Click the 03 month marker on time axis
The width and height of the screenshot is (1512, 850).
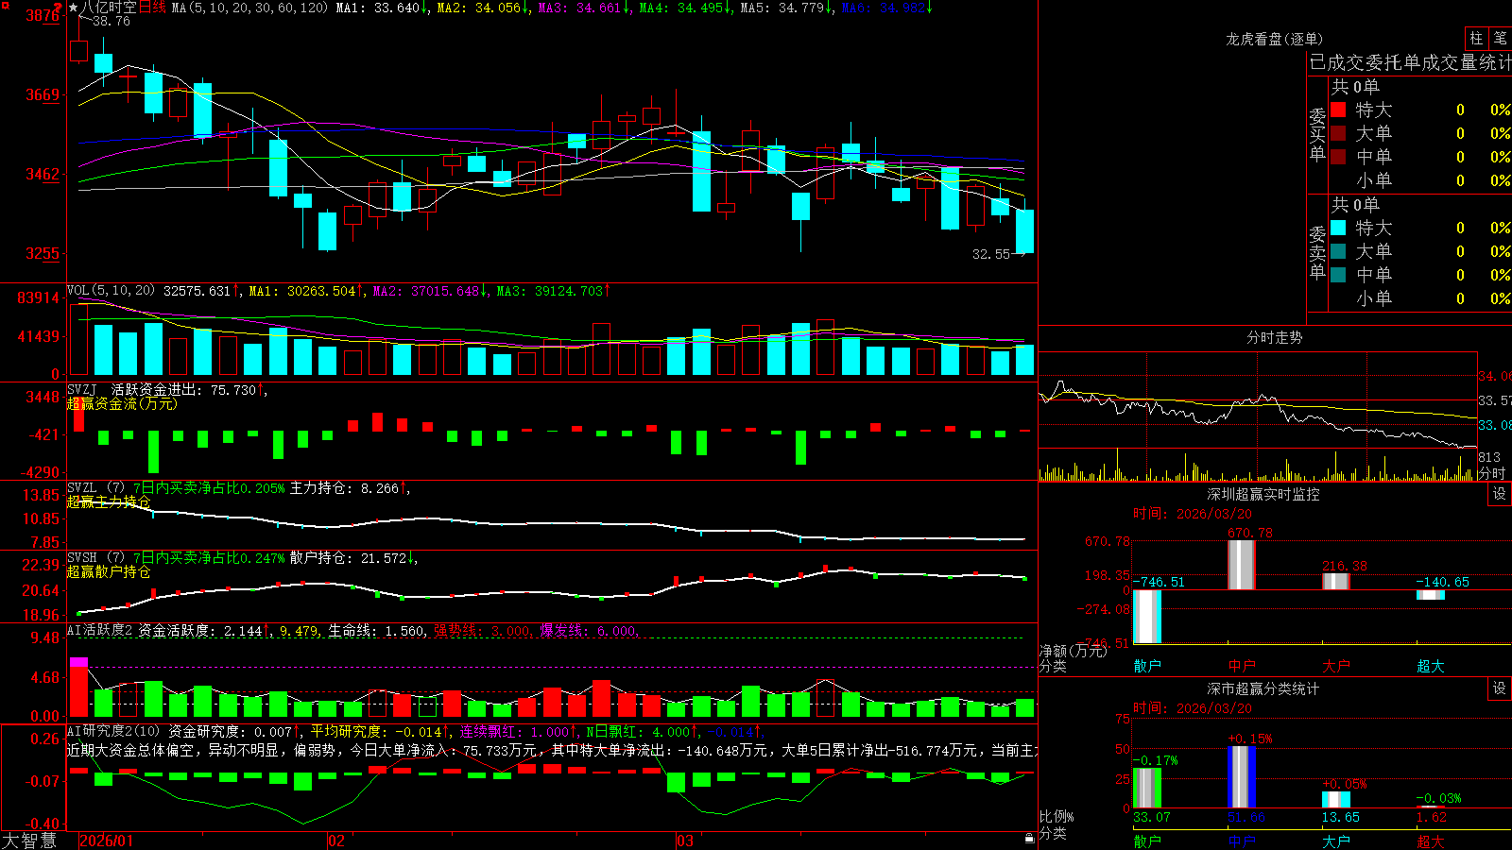tap(684, 841)
